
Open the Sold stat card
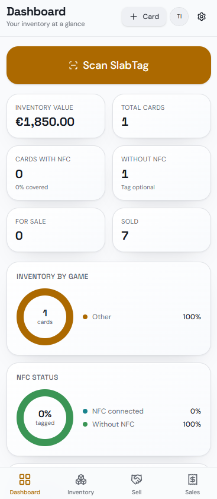pyautogui.click(x=162, y=230)
